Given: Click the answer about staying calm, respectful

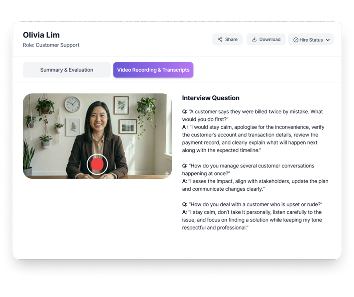Looking at the screenshot, I should point(252,220).
